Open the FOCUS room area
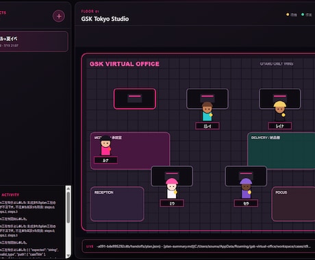315x260 pixels. [x=293, y=204]
